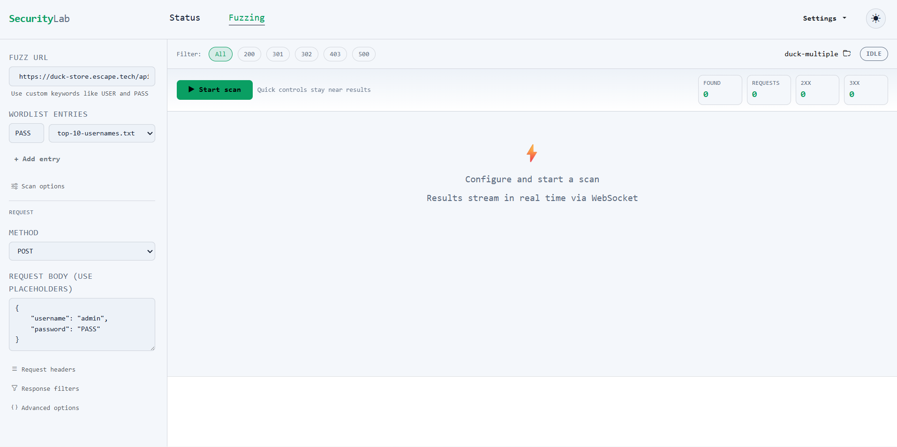897x447 pixels.
Task: Edit the PASS keyword field
Action: (x=26, y=133)
